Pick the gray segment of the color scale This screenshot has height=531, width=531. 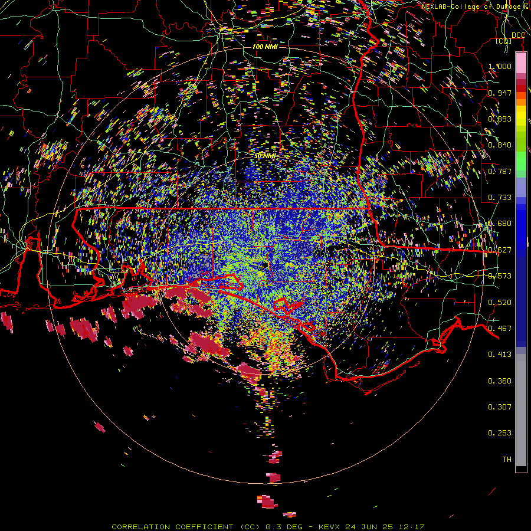[x=521, y=410]
